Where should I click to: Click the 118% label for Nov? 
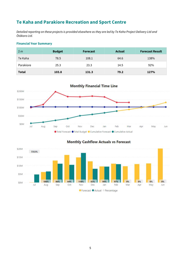tap(81, 182)
